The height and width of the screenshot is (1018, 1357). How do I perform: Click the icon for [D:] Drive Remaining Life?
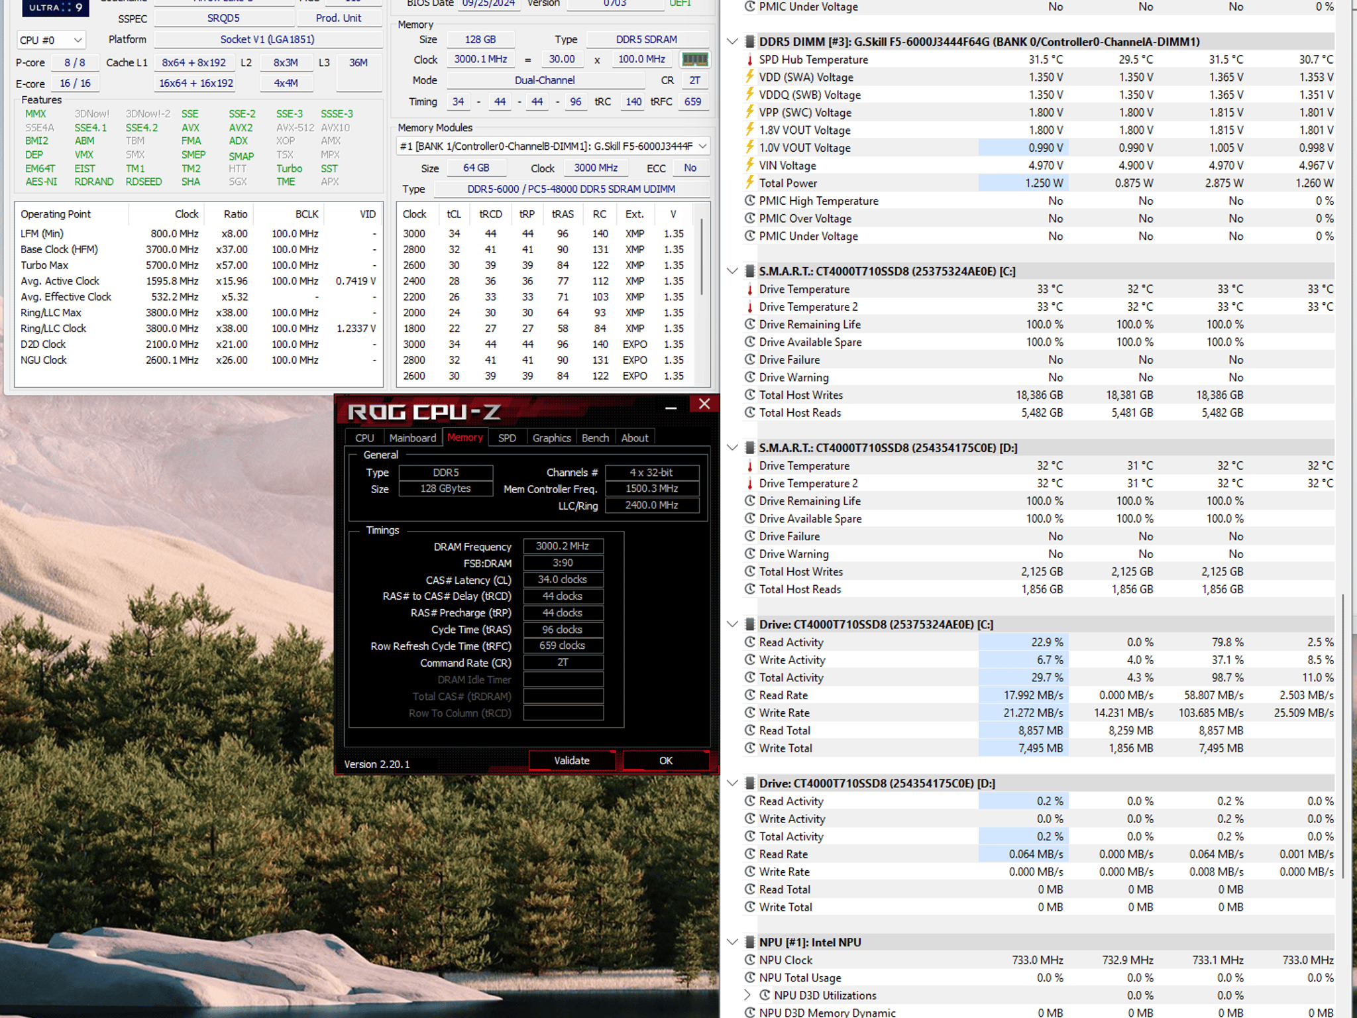pyautogui.click(x=749, y=501)
